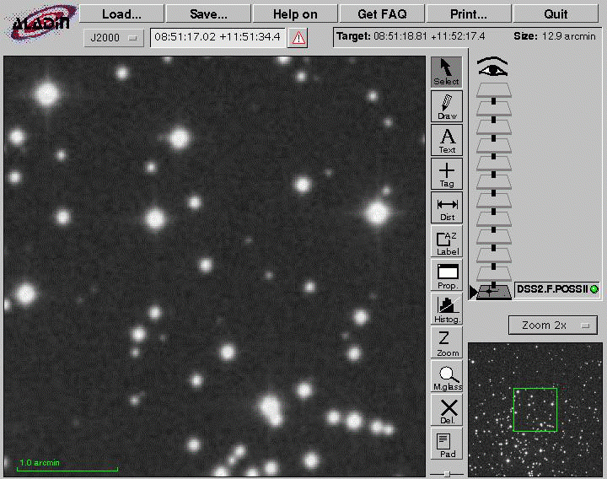Click Help on button
Screen dimensions: 607x479
coord(295,14)
